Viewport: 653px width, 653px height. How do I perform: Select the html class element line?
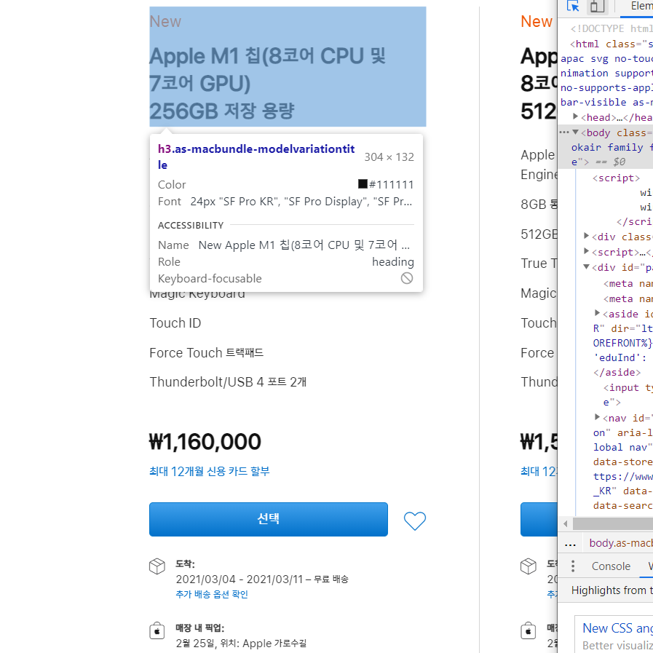pos(612,44)
